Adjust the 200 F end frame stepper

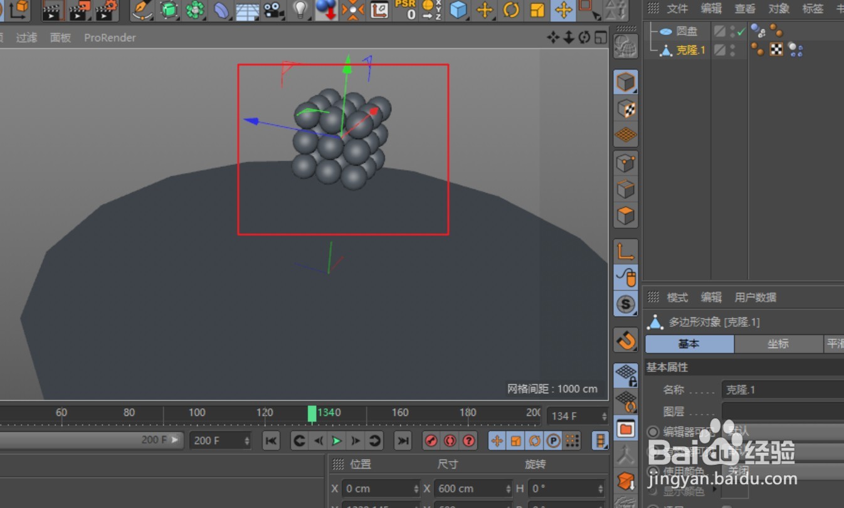[x=247, y=440]
